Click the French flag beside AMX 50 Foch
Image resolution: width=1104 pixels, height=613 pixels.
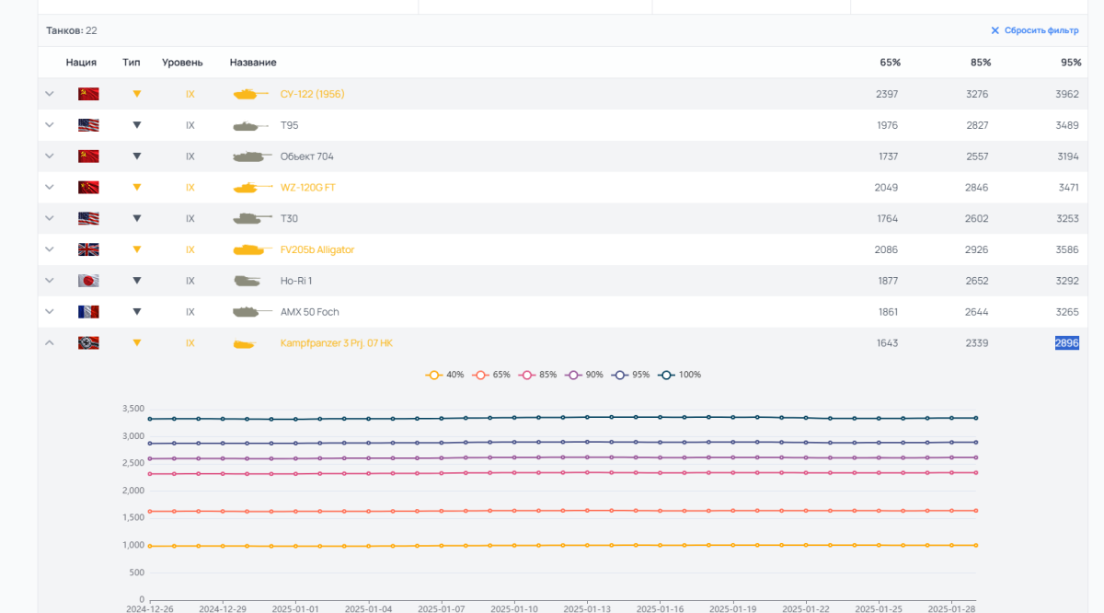(x=88, y=312)
